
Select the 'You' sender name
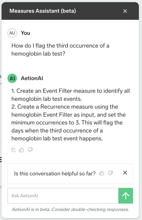(x=26, y=33)
